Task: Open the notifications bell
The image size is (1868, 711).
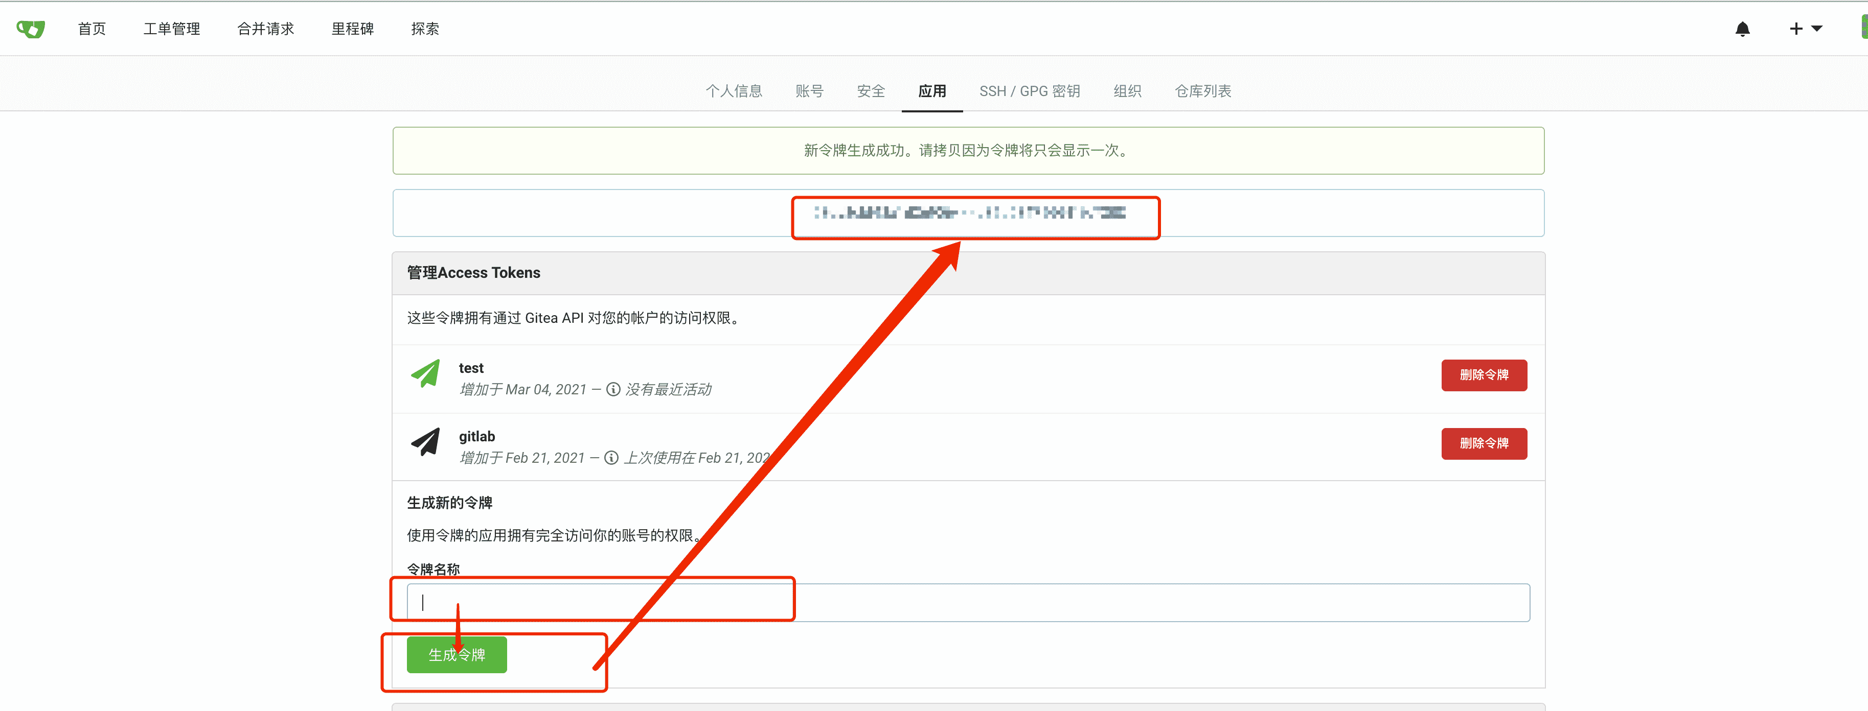Action: pyautogui.click(x=1742, y=29)
